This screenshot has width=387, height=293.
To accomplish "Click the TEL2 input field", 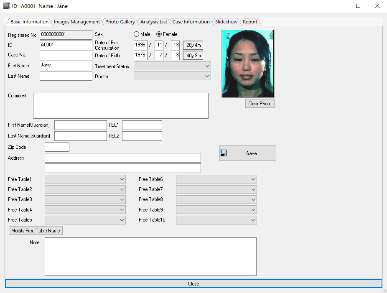I will 142,136.
